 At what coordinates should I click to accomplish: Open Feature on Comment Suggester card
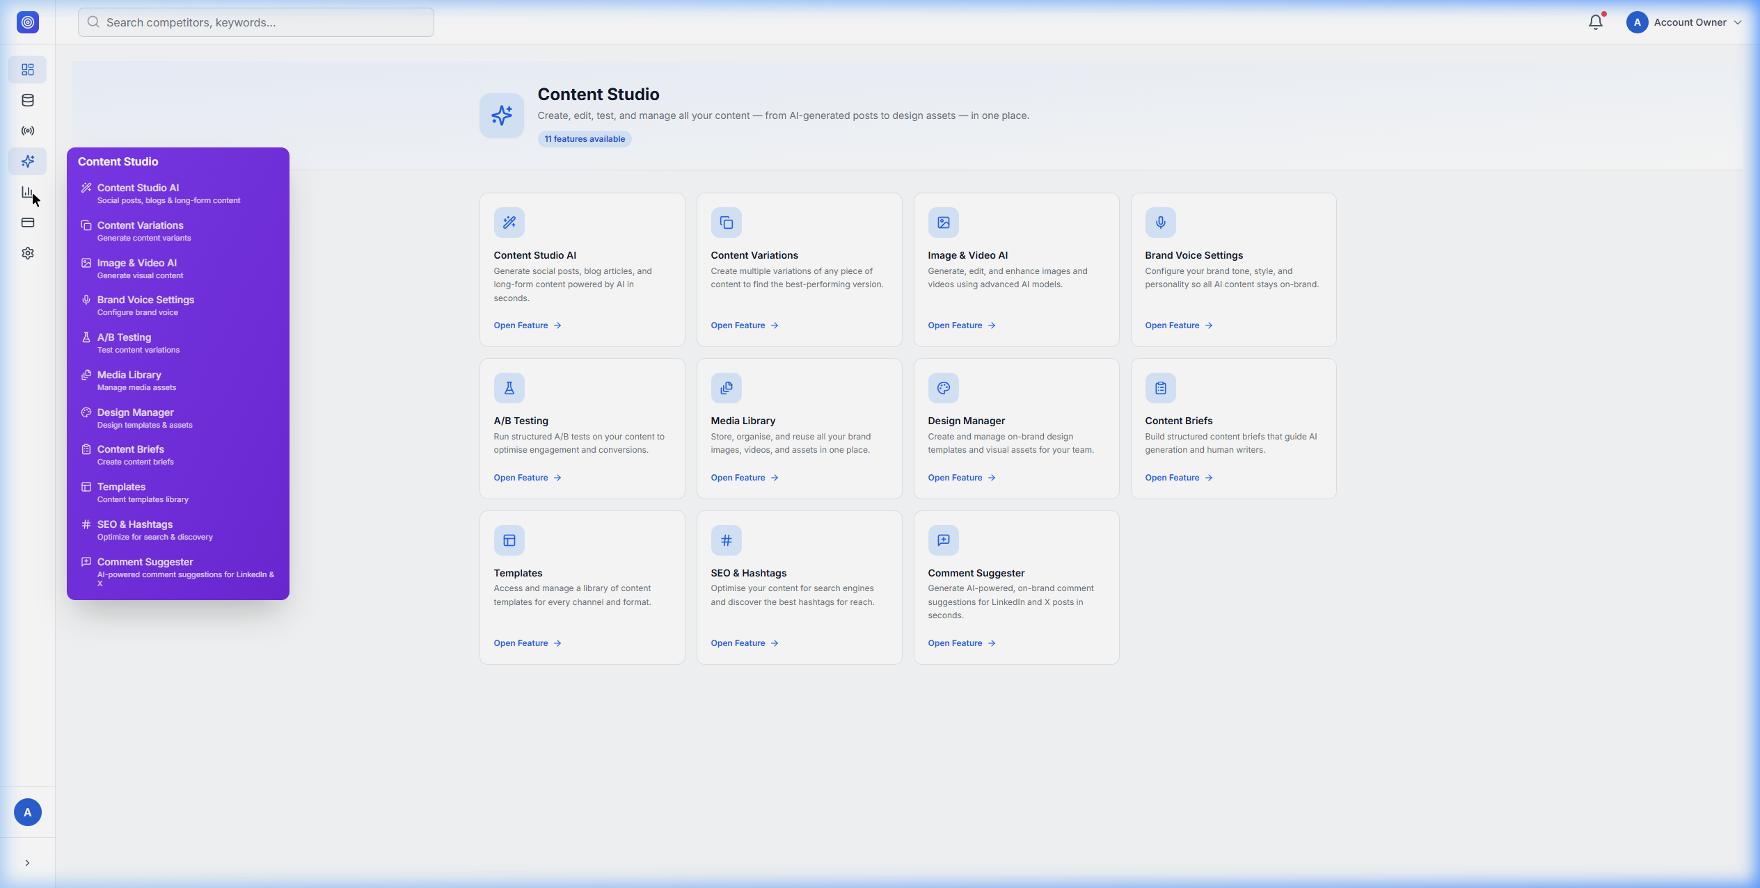click(x=962, y=643)
